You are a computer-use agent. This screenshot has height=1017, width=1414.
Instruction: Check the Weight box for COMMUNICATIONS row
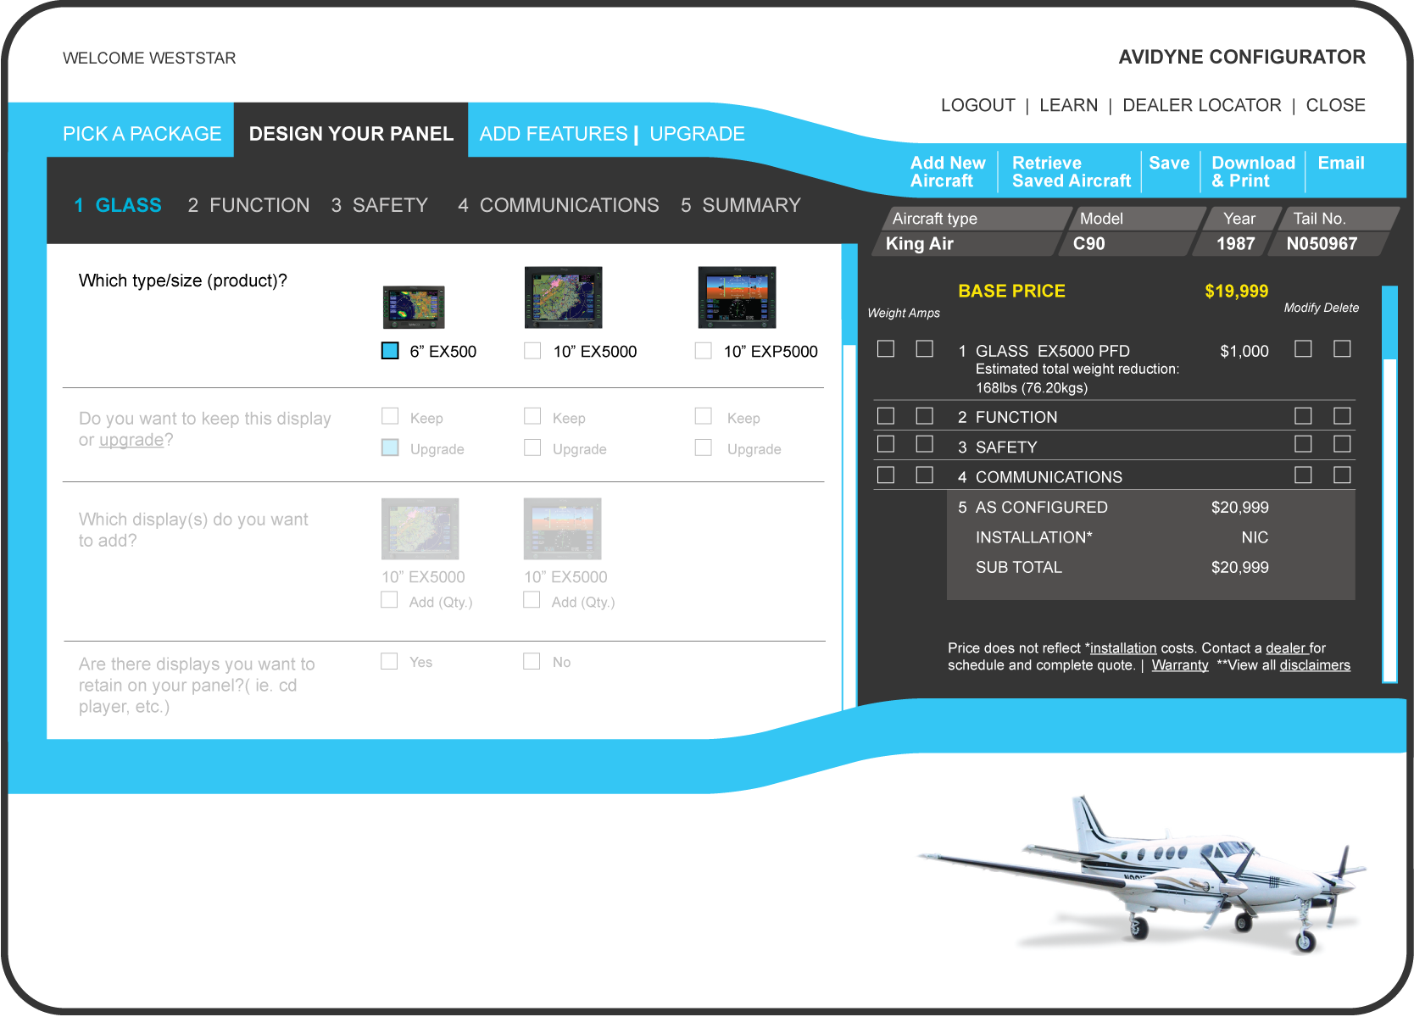tap(886, 475)
